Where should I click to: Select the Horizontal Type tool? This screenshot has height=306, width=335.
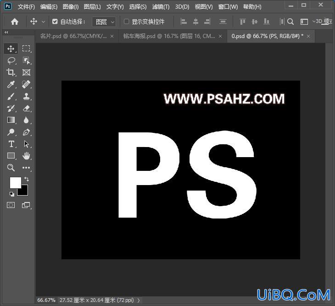(11, 144)
